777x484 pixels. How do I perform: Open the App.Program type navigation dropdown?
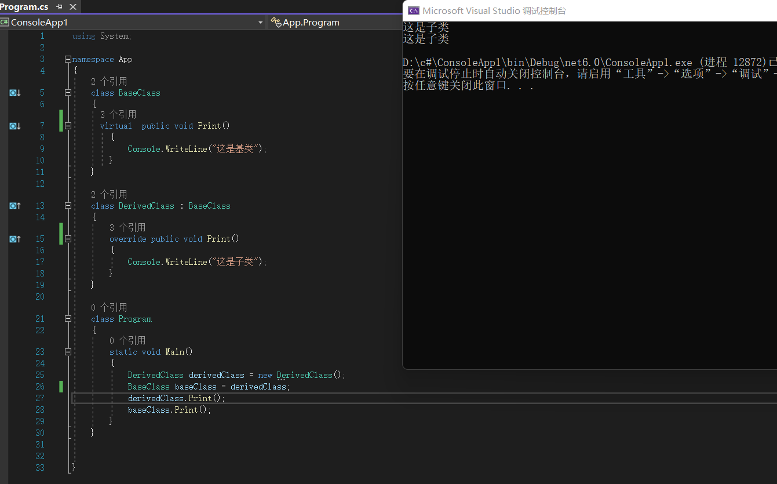point(335,23)
